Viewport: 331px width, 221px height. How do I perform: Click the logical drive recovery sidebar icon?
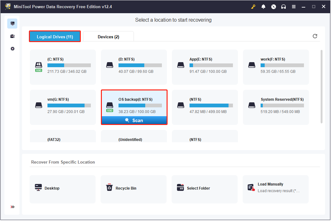[x=12, y=23]
